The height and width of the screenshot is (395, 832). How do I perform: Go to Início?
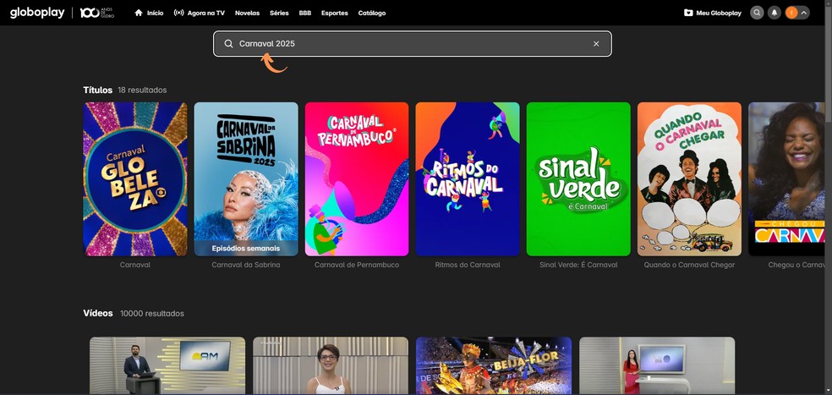(155, 13)
